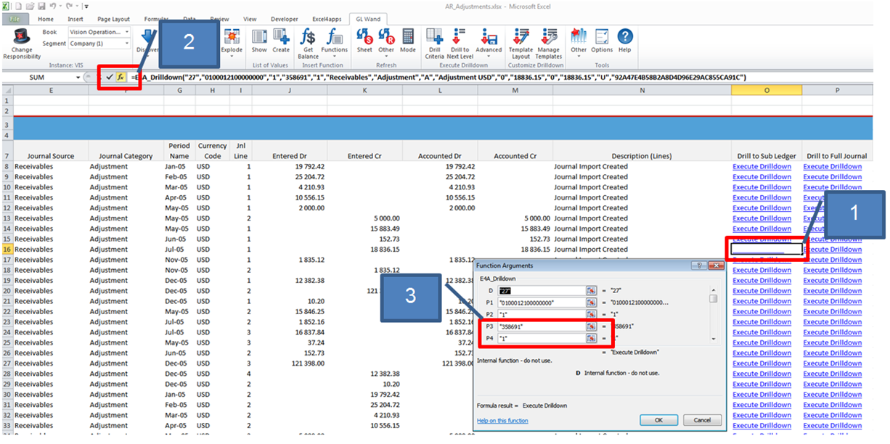Click the Insert Function fx button

pos(121,77)
